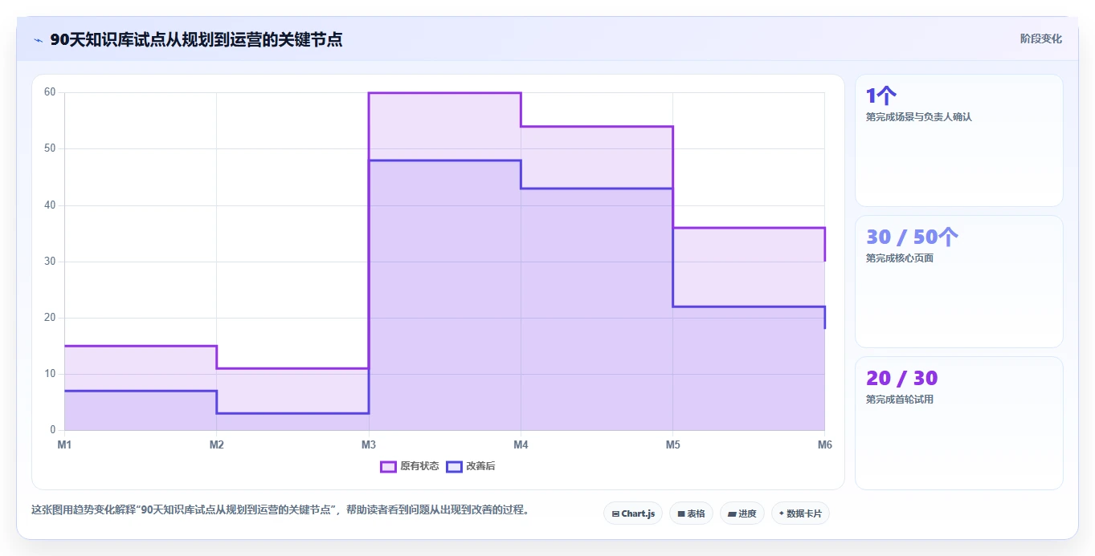1095x556 pixels.
Task: Click the Chart.js tag icon
Action: coord(615,513)
